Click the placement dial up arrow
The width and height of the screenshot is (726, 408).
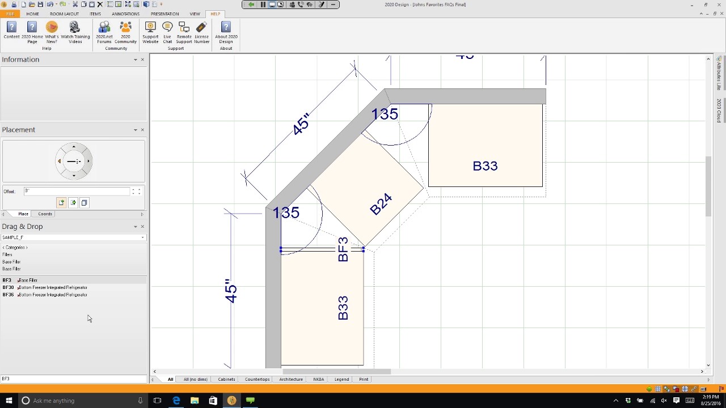tap(74, 147)
